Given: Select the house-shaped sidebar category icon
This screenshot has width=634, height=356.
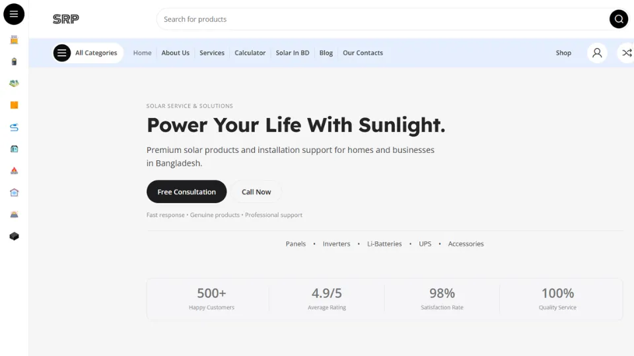Looking at the screenshot, I should click(14, 193).
